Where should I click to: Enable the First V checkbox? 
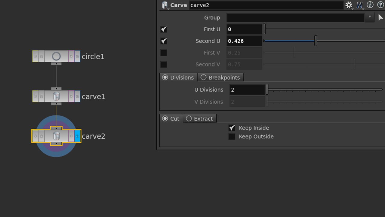[164, 53]
